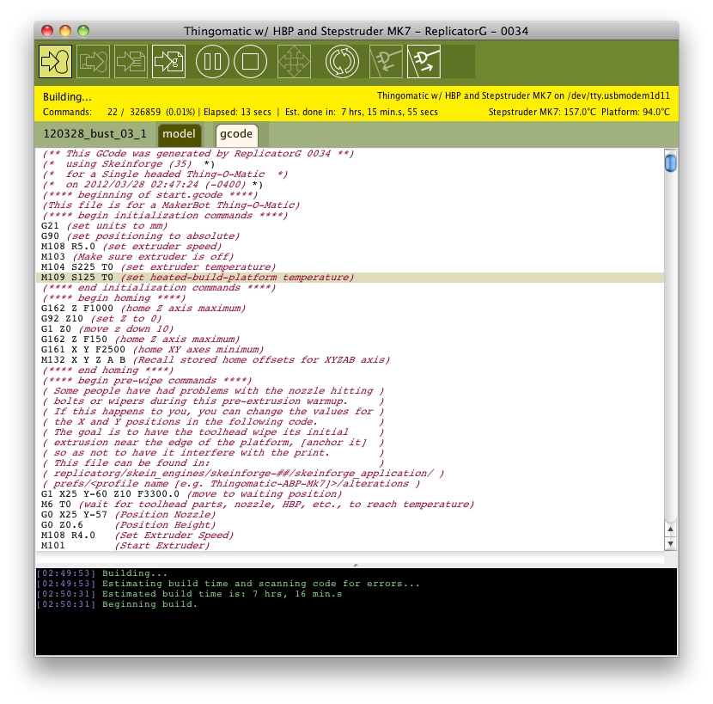Click the M6 T0 wait for toolhead line
This screenshot has width=713, height=704.
[258, 505]
